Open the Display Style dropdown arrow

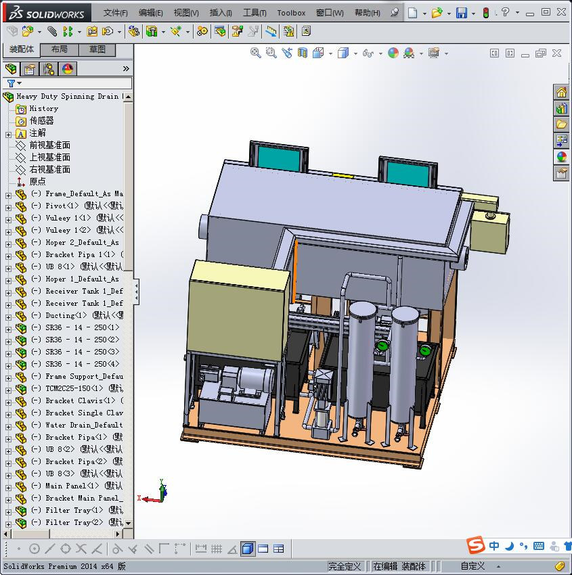[354, 53]
